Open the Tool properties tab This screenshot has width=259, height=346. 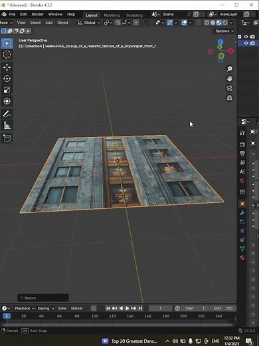click(x=242, y=133)
